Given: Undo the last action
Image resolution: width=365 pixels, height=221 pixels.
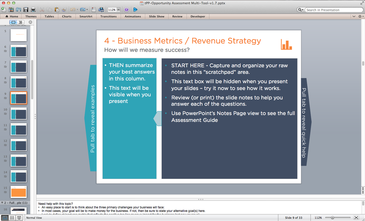Looking at the screenshot, I should (73, 10).
